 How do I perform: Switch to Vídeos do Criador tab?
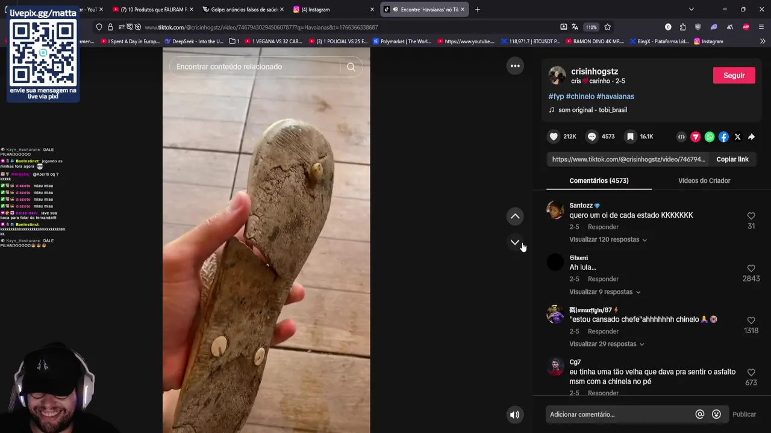click(704, 180)
